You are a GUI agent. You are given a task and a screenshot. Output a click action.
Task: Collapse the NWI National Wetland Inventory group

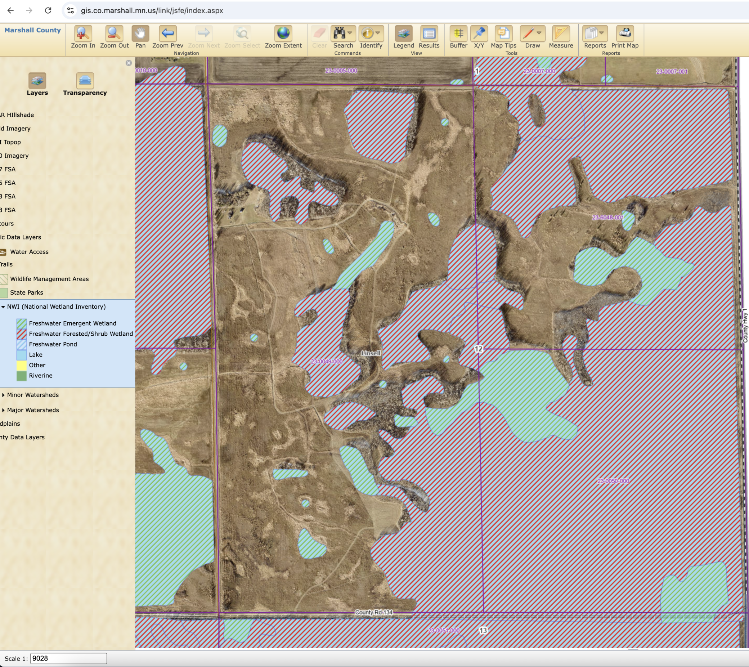3,307
